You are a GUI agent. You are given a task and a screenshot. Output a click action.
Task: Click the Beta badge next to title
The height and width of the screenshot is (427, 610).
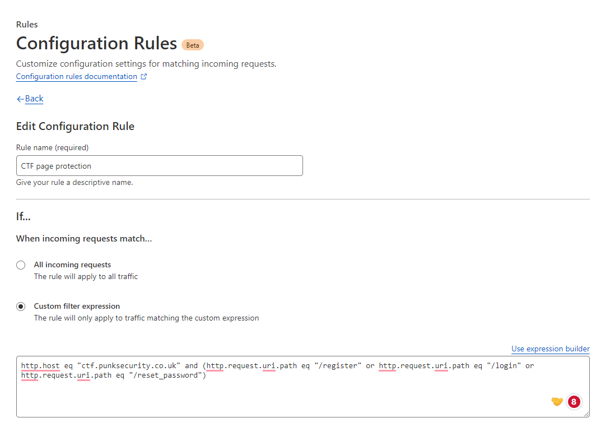pyautogui.click(x=193, y=45)
